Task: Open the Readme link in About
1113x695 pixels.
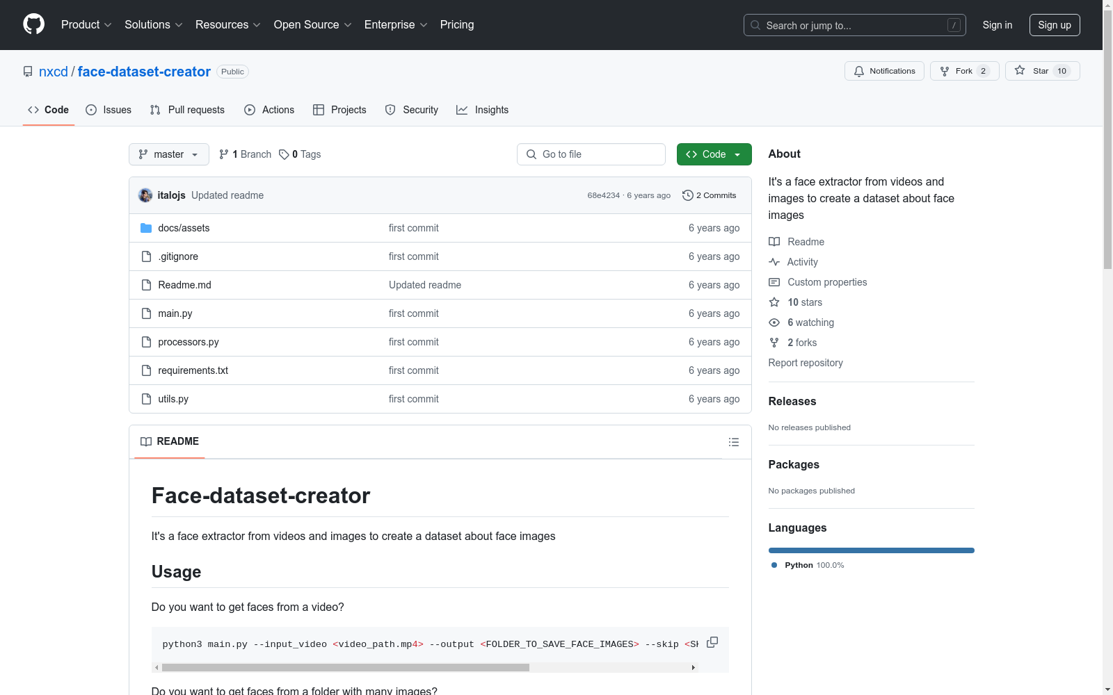Action: (x=796, y=242)
